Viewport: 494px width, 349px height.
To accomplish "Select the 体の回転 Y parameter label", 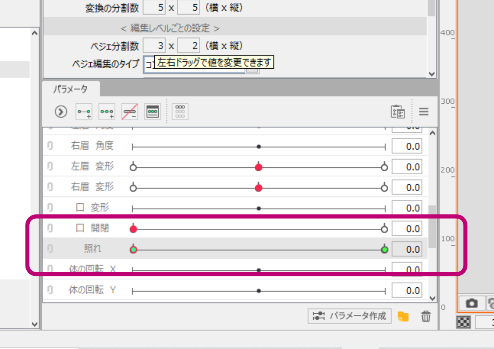I will 92,290.
